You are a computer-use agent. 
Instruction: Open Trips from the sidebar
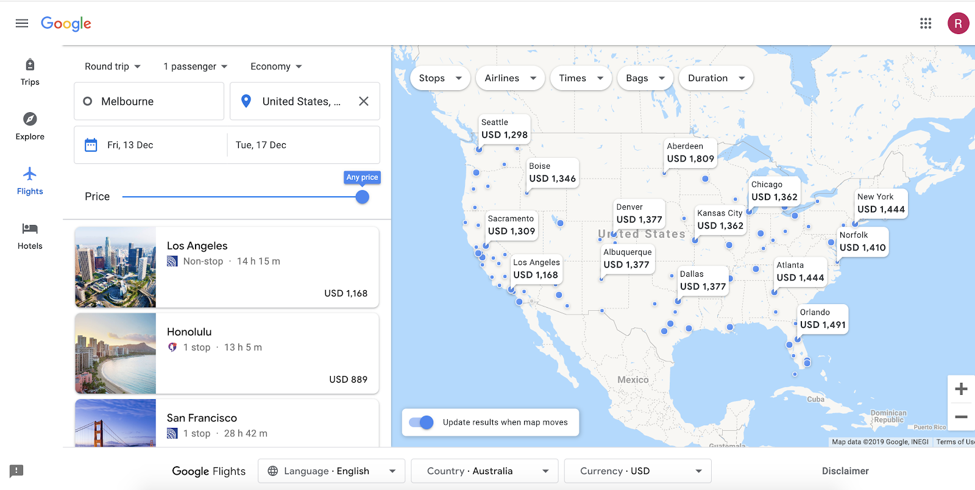click(30, 72)
